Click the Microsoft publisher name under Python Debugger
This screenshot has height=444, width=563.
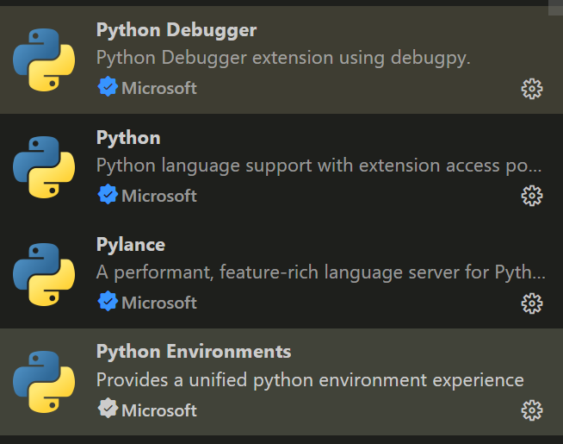coord(159,88)
